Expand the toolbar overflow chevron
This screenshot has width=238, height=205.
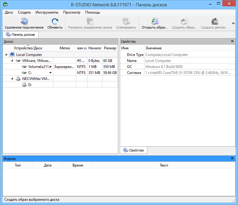(x=234, y=22)
